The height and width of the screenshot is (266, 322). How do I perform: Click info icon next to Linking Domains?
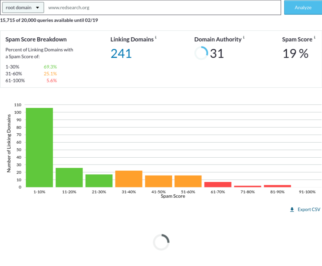tap(156, 37)
